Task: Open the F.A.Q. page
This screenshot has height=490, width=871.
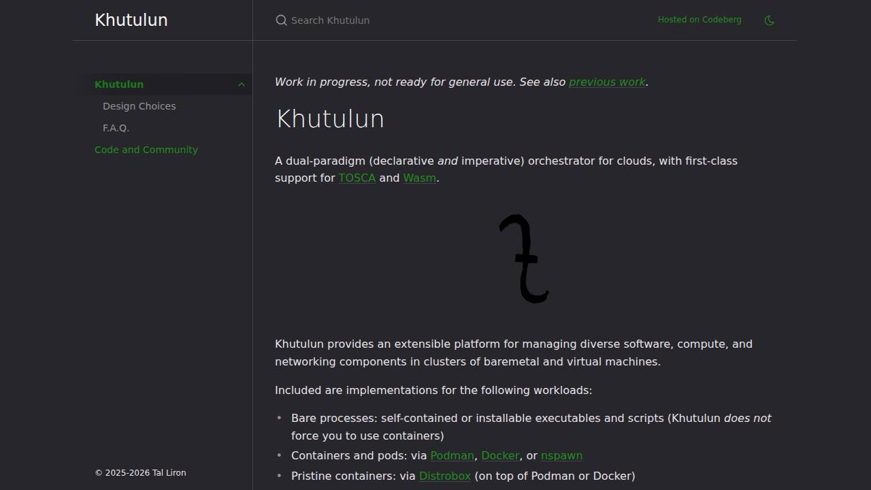Action: 116,128
